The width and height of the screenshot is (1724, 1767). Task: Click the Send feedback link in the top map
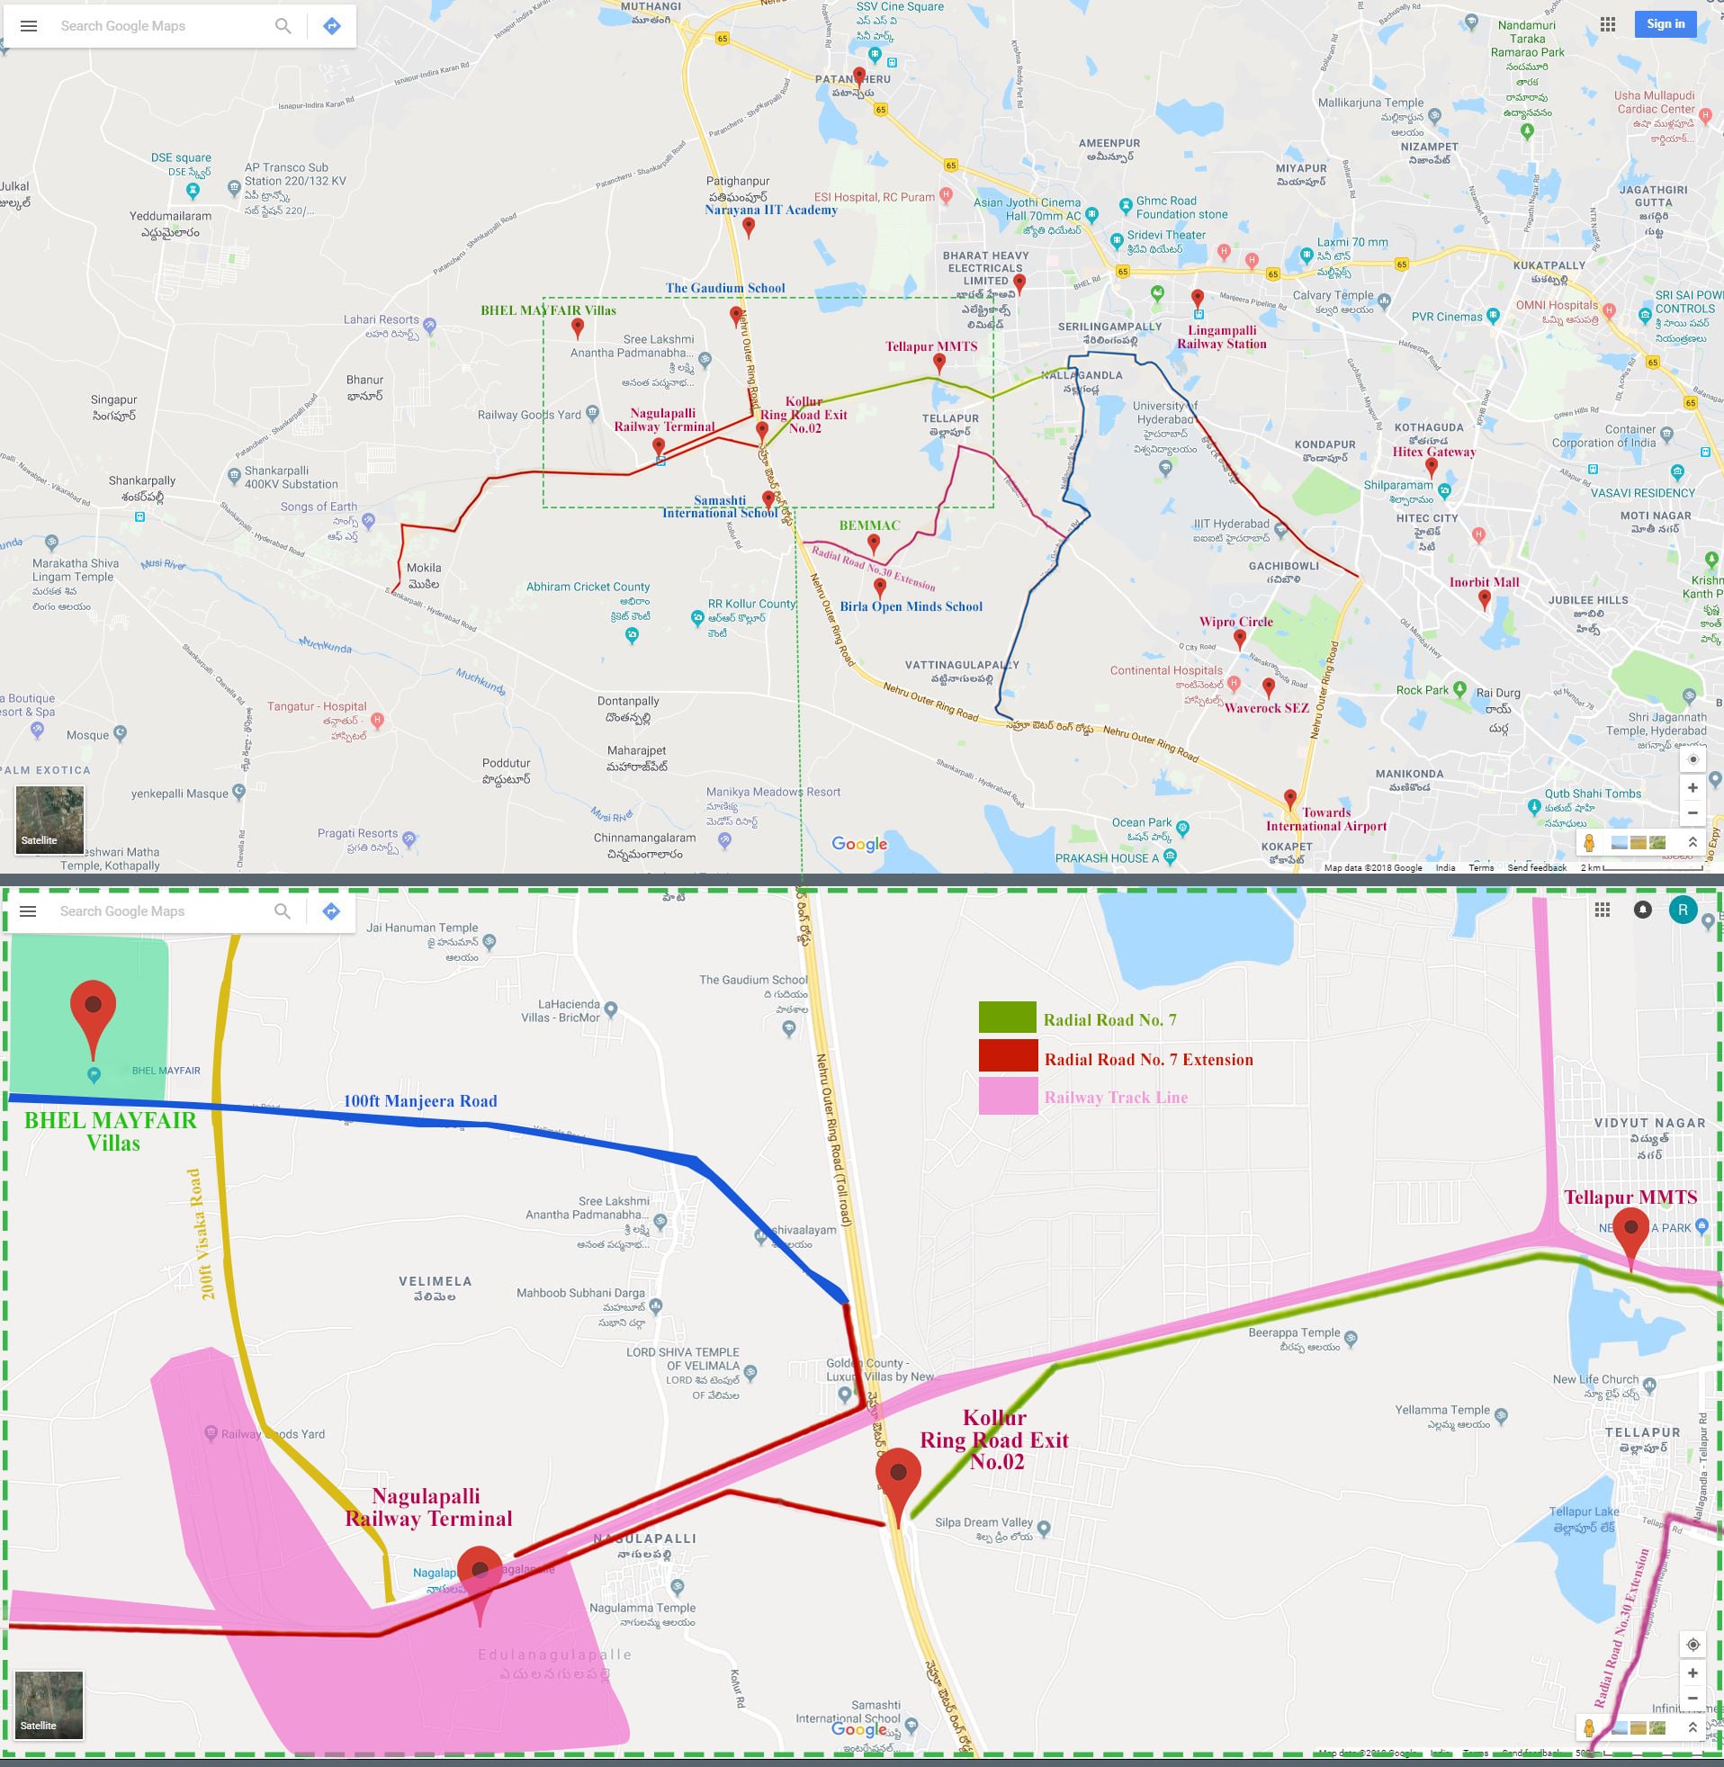tap(1537, 867)
